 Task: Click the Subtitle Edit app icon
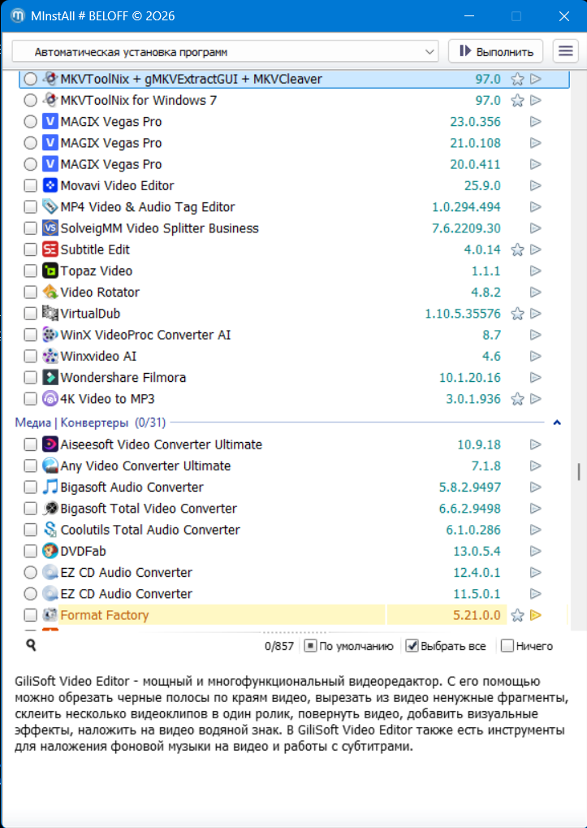coord(50,249)
